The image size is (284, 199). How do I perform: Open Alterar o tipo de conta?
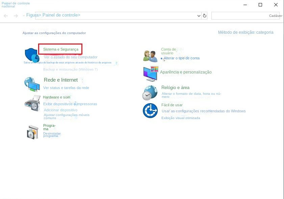[x=181, y=58]
